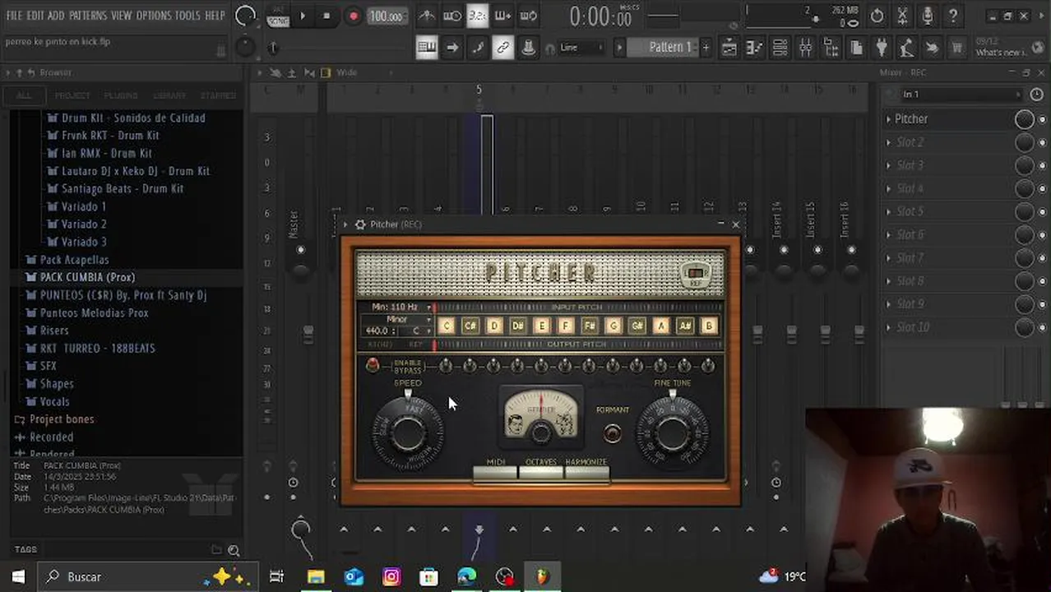The height and width of the screenshot is (592, 1051).
Task: Toggle Pitcher L/R REF switch
Action: coord(695,274)
